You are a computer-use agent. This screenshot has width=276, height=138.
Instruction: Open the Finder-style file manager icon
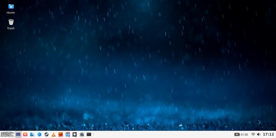[32, 134]
